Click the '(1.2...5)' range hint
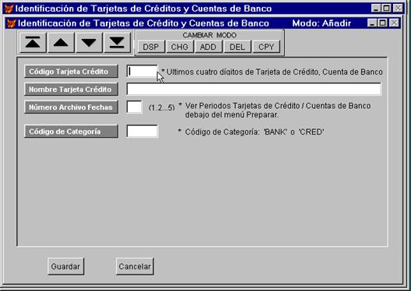 [x=161, y=107]
